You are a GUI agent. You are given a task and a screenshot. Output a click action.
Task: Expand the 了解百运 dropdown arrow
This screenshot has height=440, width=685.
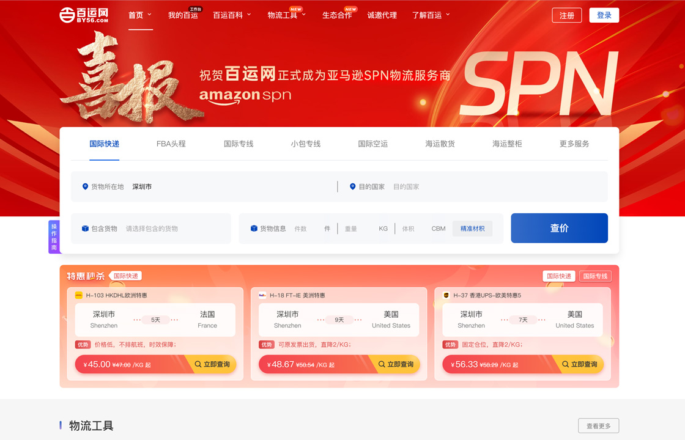pos(448,15)
